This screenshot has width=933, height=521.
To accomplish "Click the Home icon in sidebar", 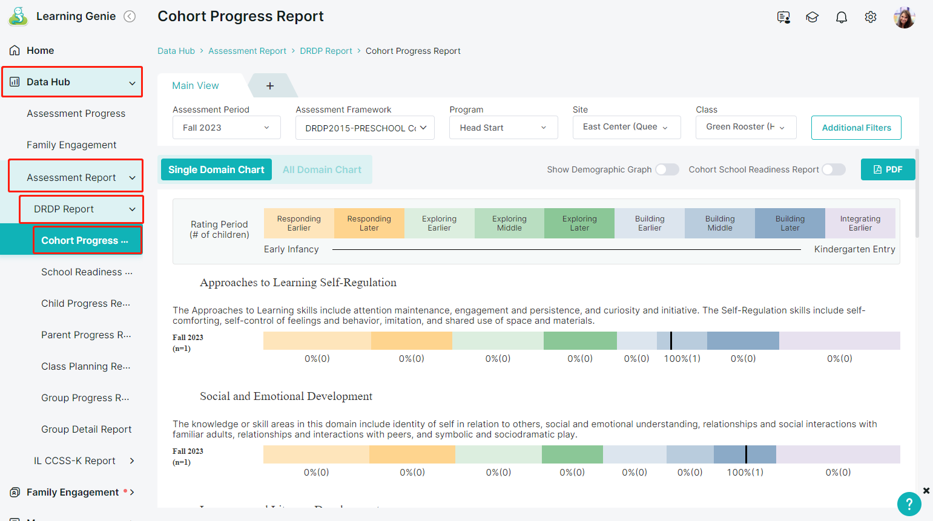I will click(x=15, y=50).
